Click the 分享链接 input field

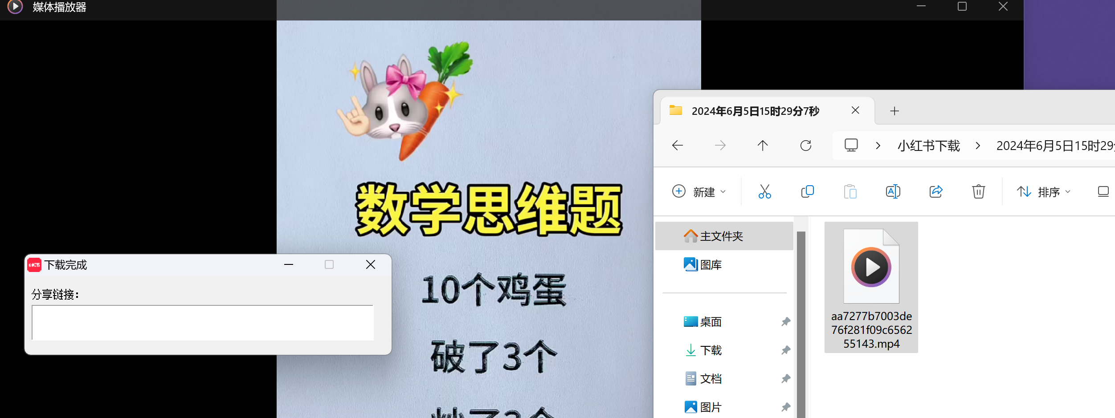tap(203, 323)
